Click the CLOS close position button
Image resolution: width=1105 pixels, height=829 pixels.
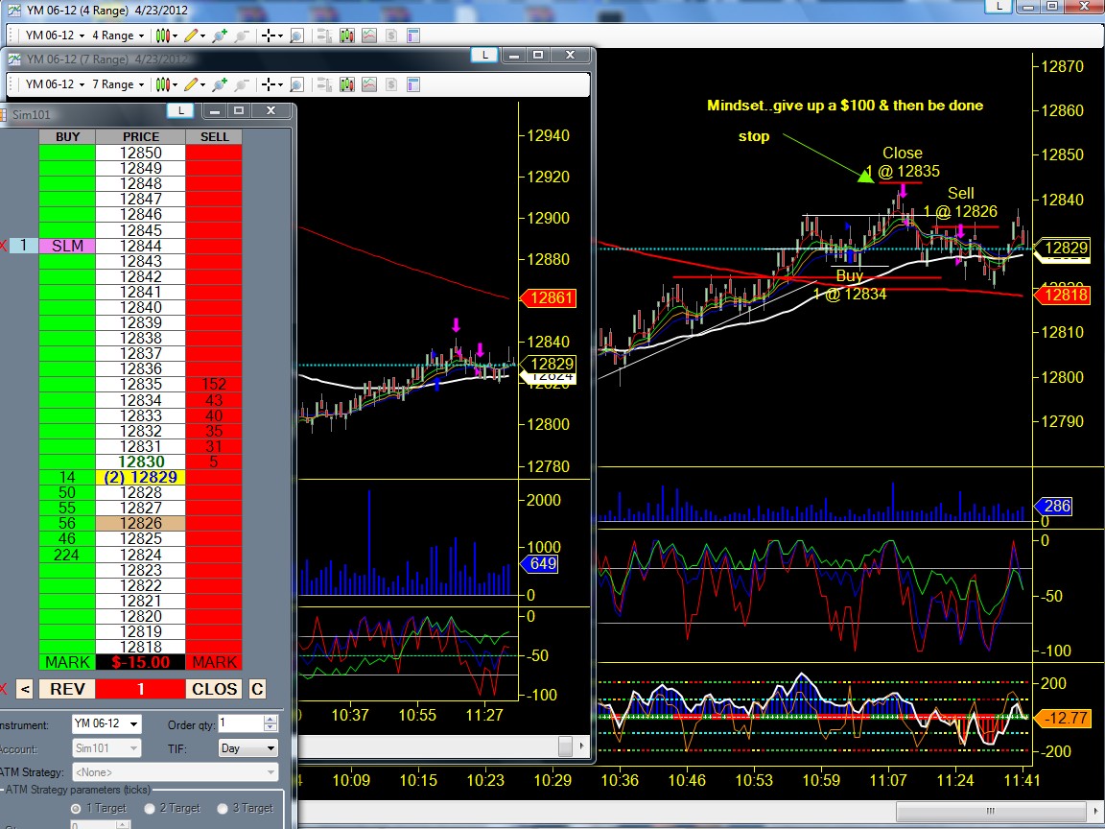(x=214, y=689)
